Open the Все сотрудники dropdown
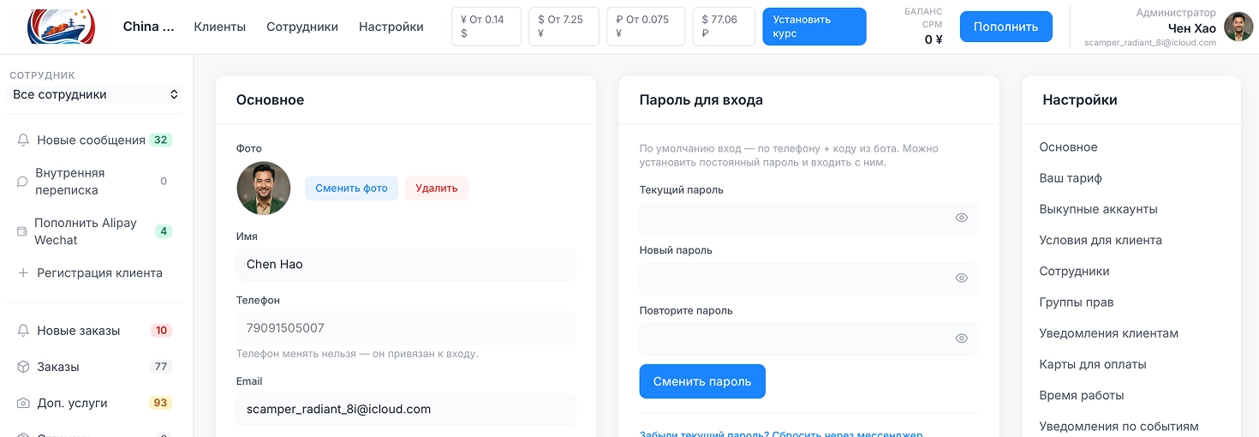The image size is (1259, 437). point(95,94)
